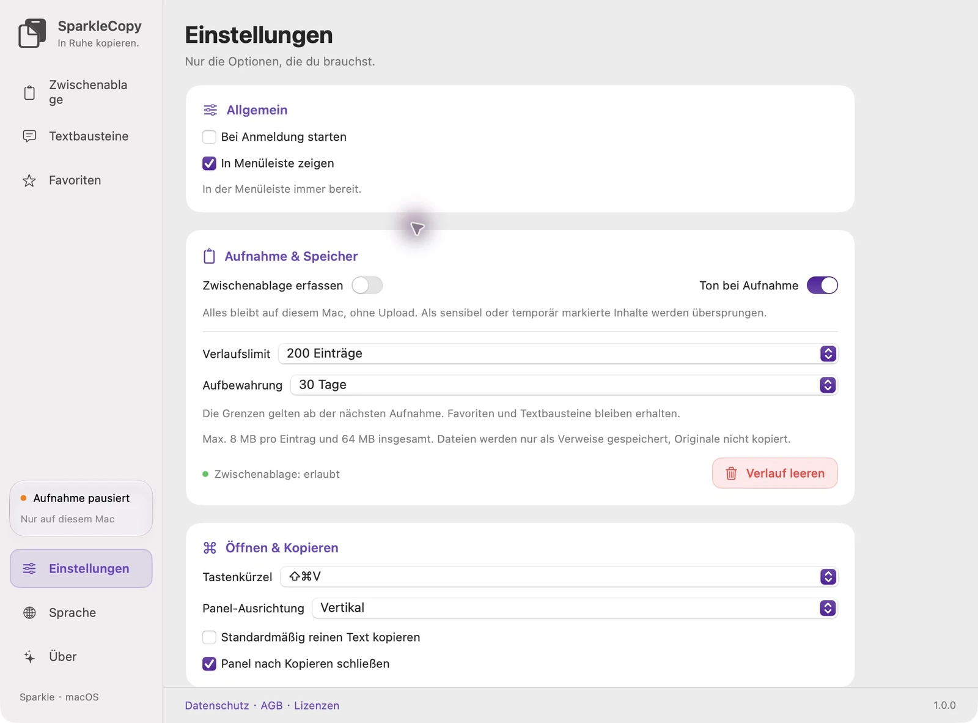Viewport: 978px width, 723px height.
Task: Click the Verlauf leeren button
Action: point(774,473)
